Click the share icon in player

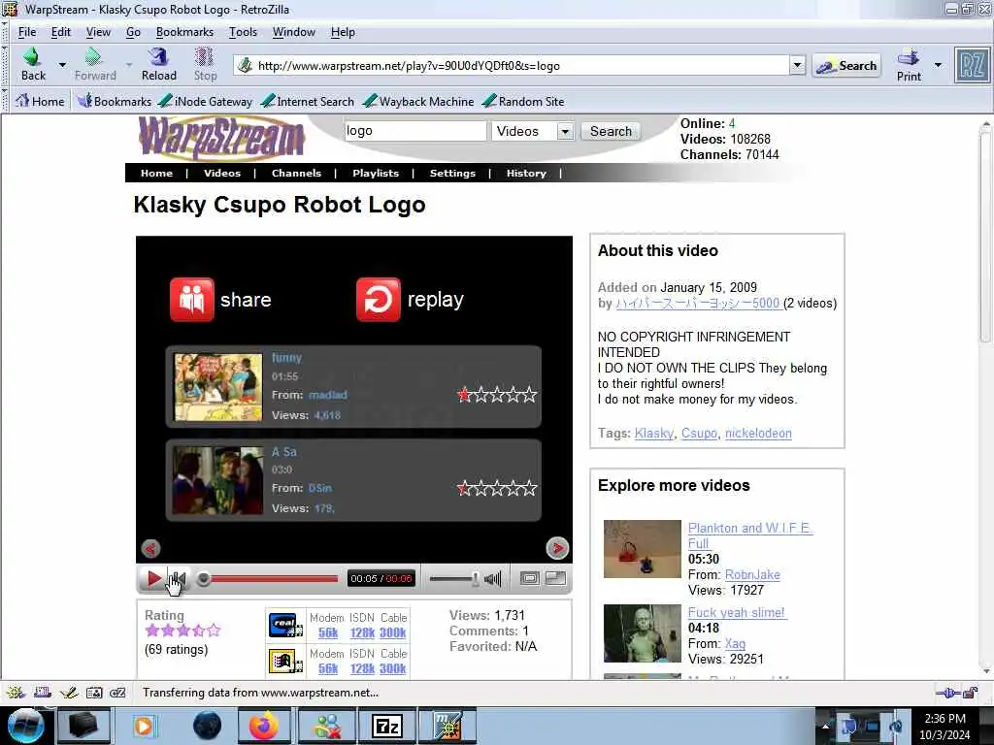(x=191, y=299)
